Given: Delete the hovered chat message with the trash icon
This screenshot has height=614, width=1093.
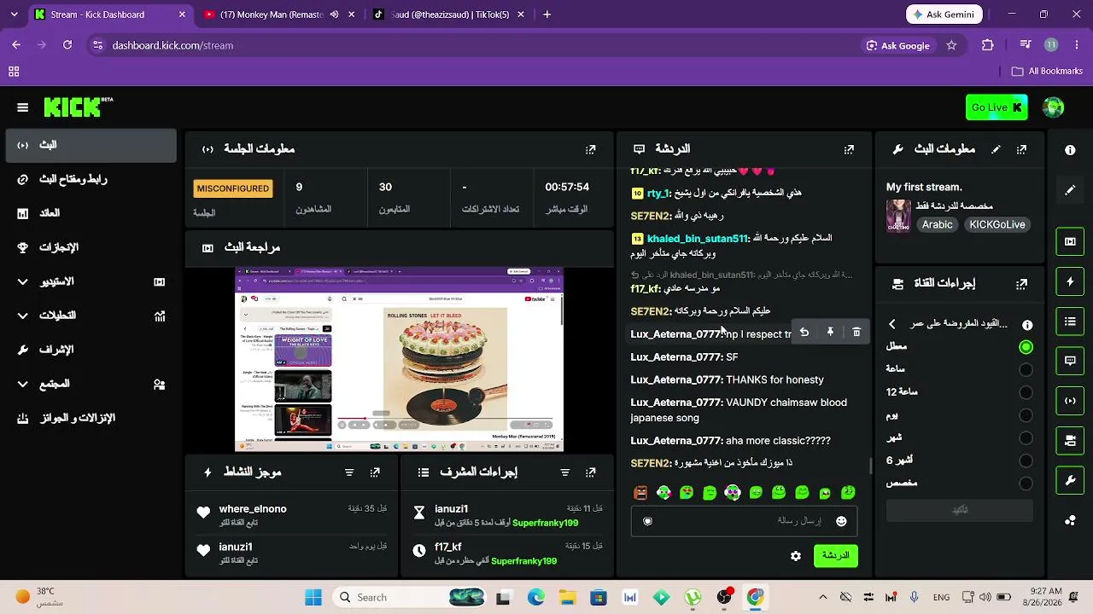Looking at the screenshot, I should pyautogui.click(x=856, y=333).
